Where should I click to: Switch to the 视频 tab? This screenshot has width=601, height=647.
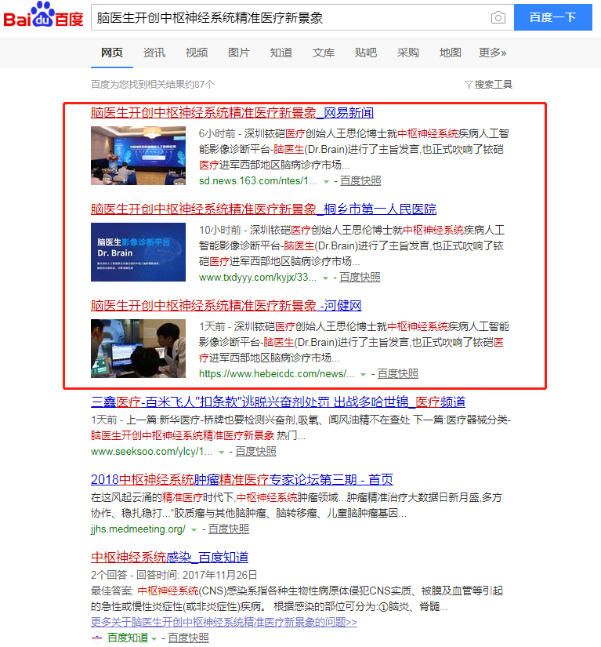tap(197, 53)
